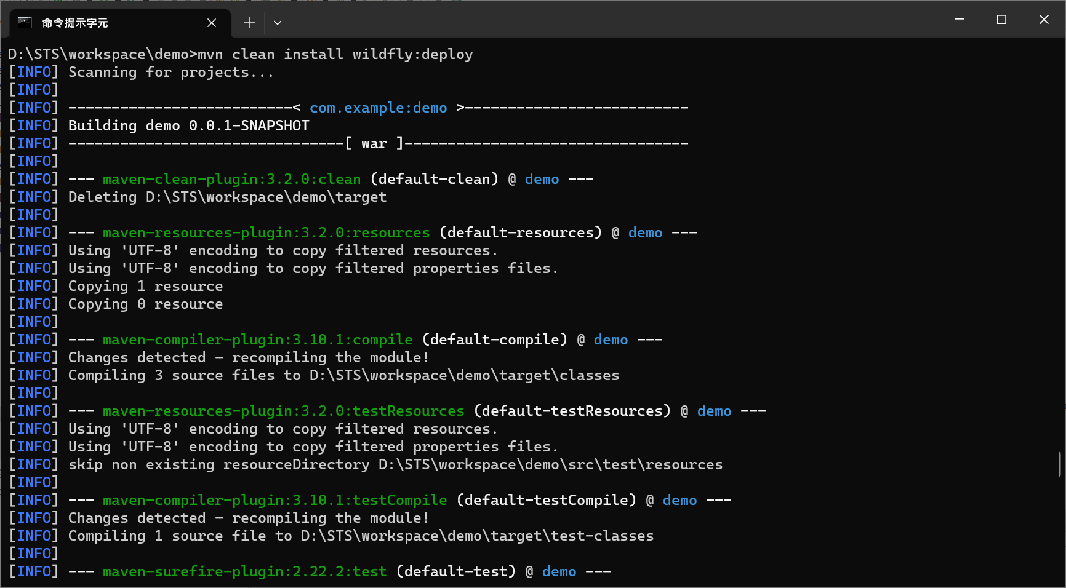
Task: Open the new-tab dropdown chevron
Action: [x=278, y=22]
